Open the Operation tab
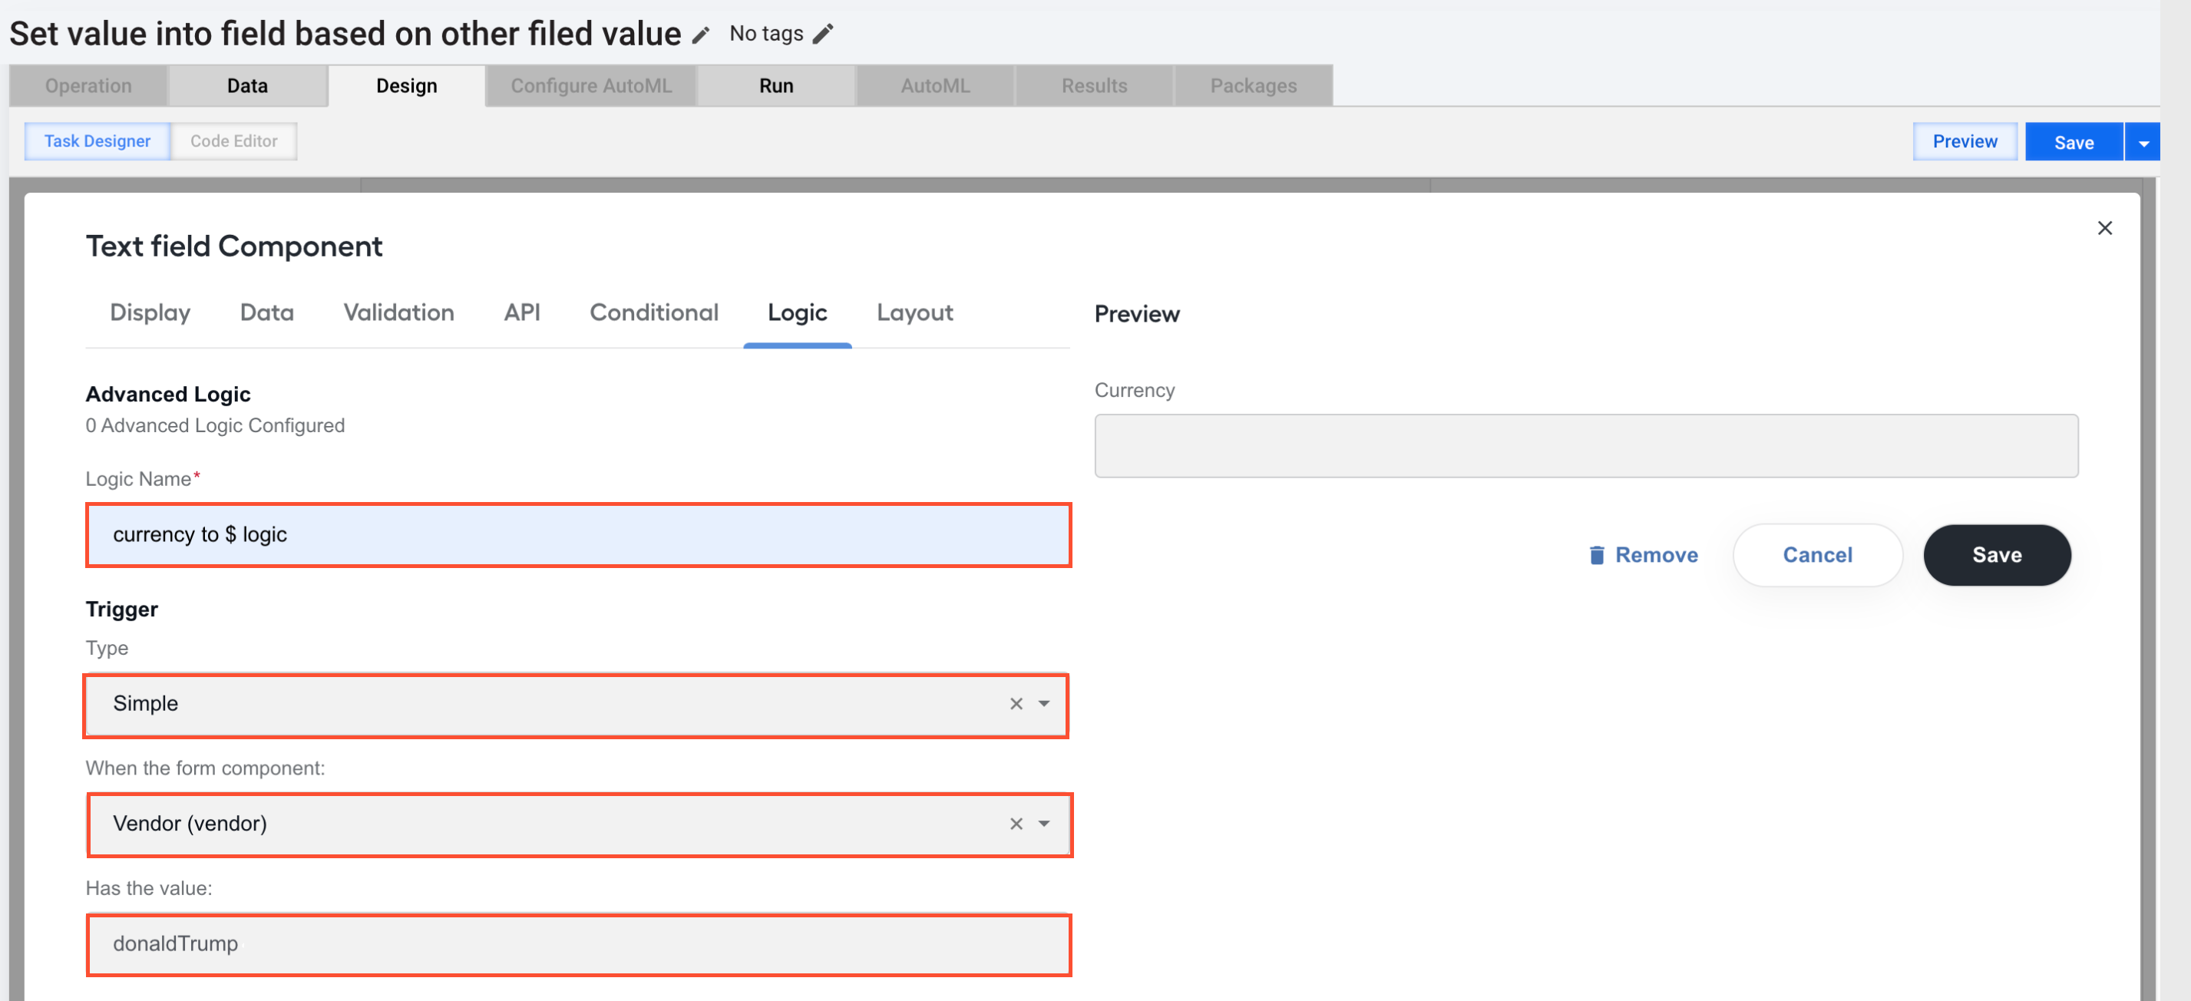 coord(88,86)
